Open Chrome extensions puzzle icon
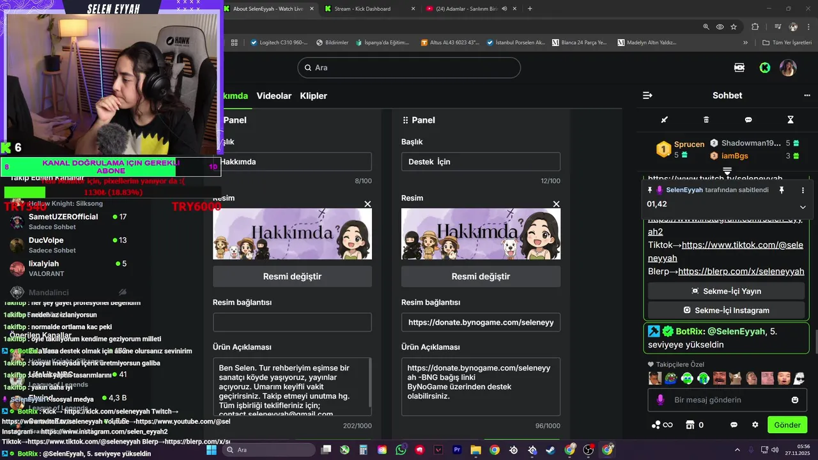Screen dimensions: 818x460 coord(755,27)
